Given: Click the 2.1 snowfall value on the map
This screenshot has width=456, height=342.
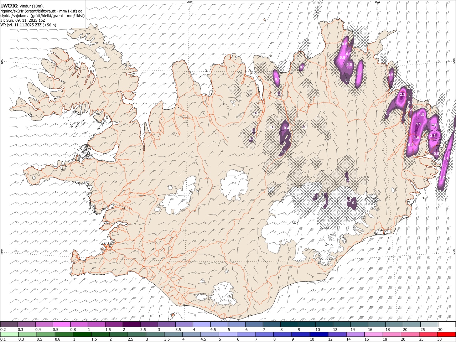Looking at the screenshot, I should 433,136.
